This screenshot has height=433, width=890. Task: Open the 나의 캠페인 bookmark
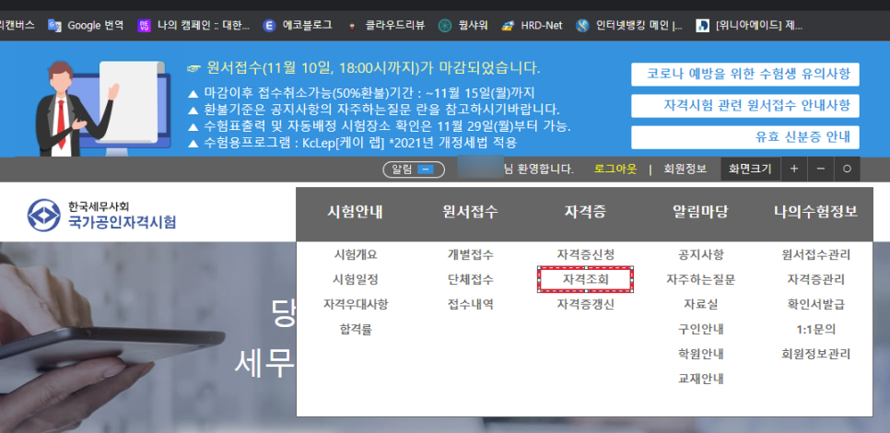[x=193, y=25]
